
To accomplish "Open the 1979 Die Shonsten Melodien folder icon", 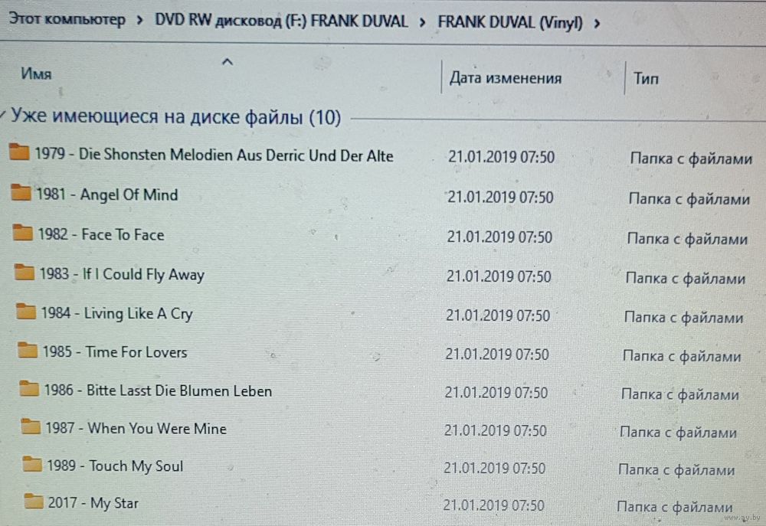I will (19, 152).
